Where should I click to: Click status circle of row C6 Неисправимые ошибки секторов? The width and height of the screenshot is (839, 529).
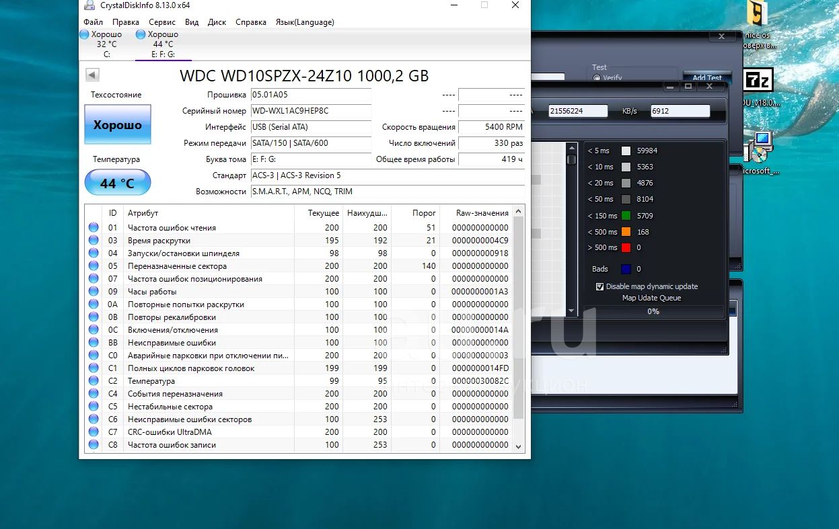[94, 419]
